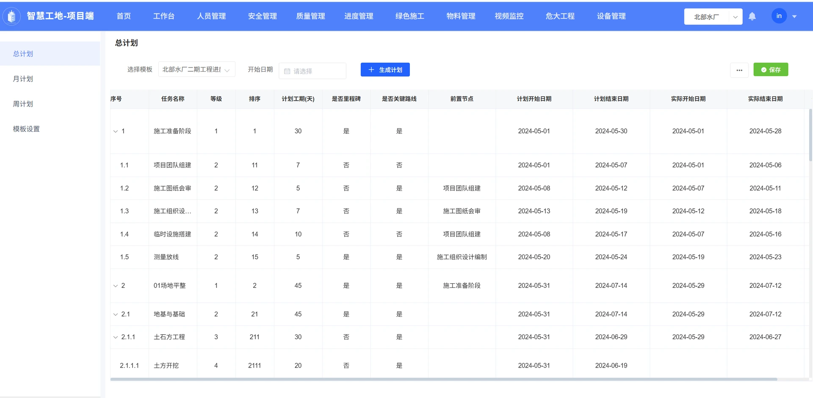Click actual start date 2024-05-12

click(688, 211)
